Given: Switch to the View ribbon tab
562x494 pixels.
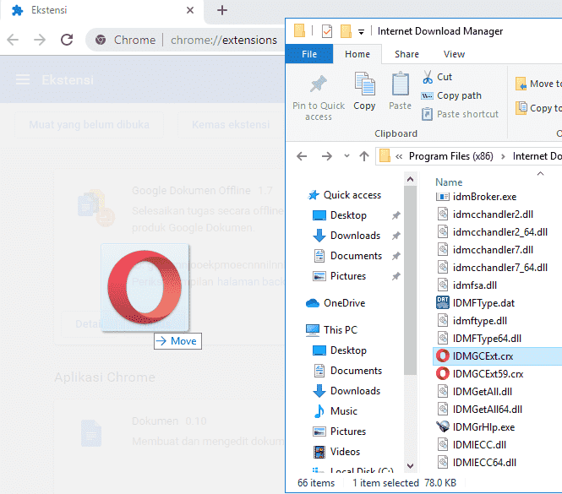Looking at the screenshot, I should click(x=454, y=54).
